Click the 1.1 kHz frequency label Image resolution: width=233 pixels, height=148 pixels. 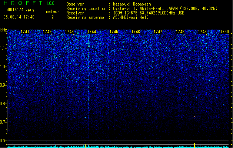click(x=3, y=48)
